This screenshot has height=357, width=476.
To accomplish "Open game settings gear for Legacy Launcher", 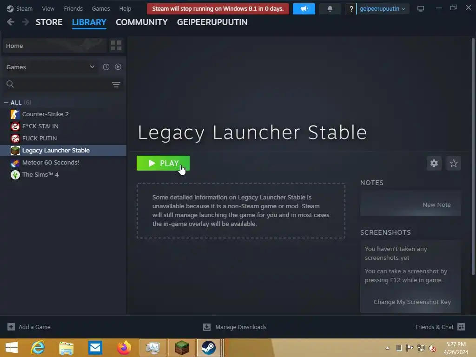I will (x=434, y=163).
